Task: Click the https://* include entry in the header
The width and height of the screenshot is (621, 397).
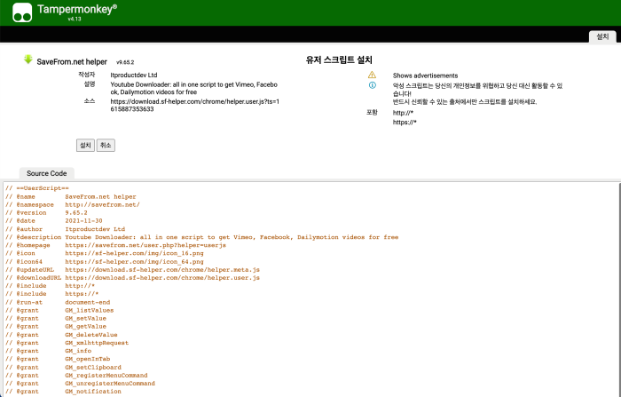Action: click(x=405, y=123)
